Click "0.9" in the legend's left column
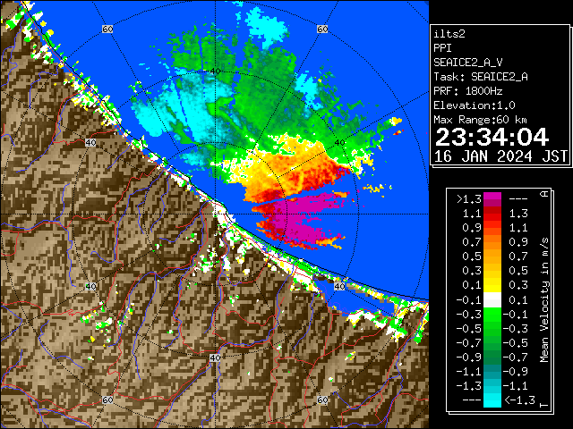The height and width of the screenshot is (429, 573). 472,228
